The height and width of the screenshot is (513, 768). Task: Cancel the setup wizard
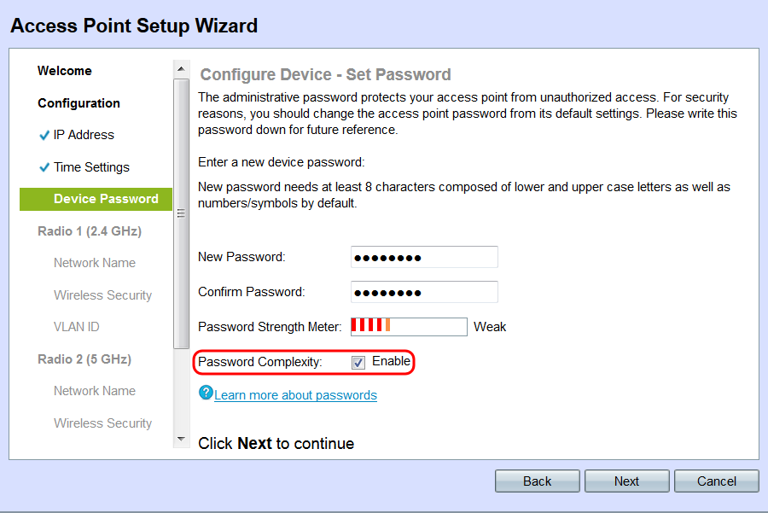tap(716, 481)
